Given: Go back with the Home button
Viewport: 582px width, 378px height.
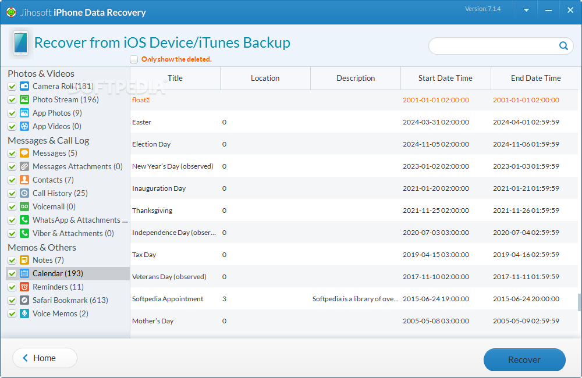Looking at the screenshot, I should pyautogui.click(x=45, y=358).
